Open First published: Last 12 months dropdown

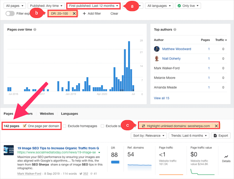[x=94, y=6]
